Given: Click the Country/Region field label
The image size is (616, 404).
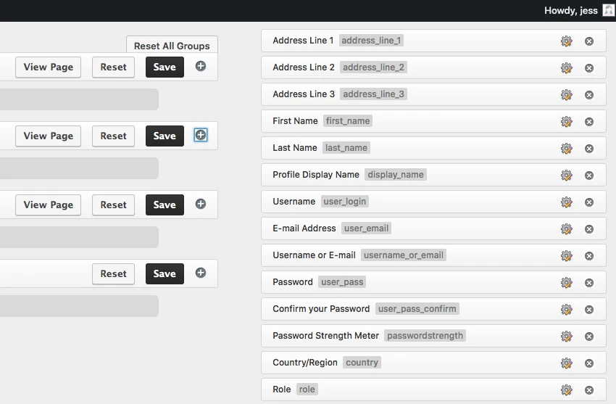Looking at the screenshot, I should (305, 363).
